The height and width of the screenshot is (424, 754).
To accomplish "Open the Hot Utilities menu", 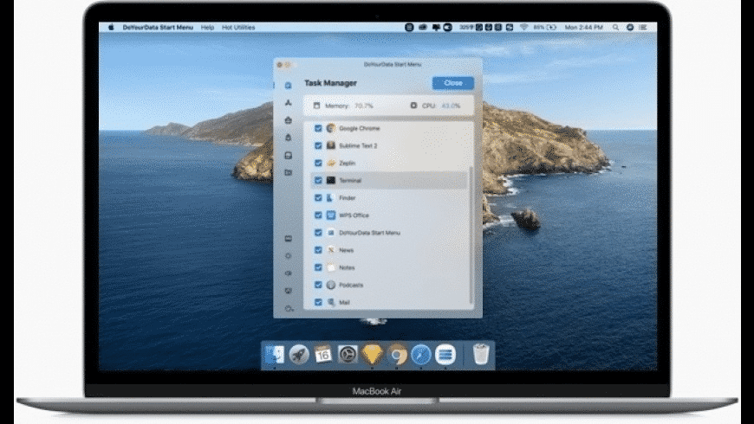I will (x=238, y=28).
